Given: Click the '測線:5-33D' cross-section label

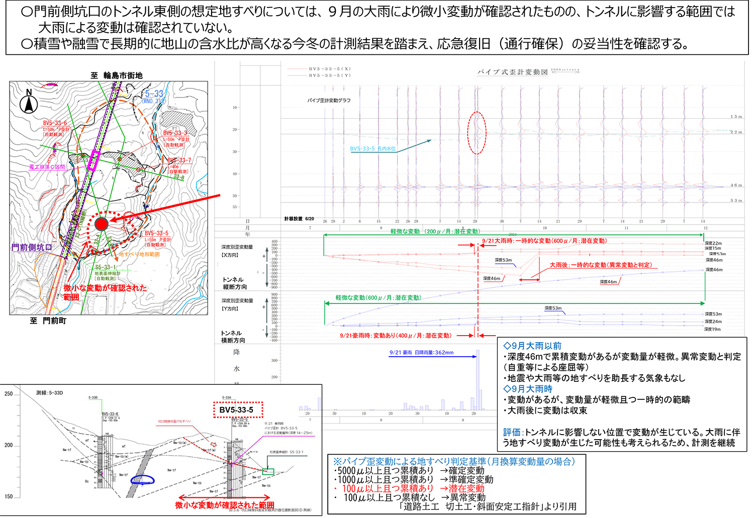Looking at the screenshot, I should pyautogui.click(x=50, y=393).
